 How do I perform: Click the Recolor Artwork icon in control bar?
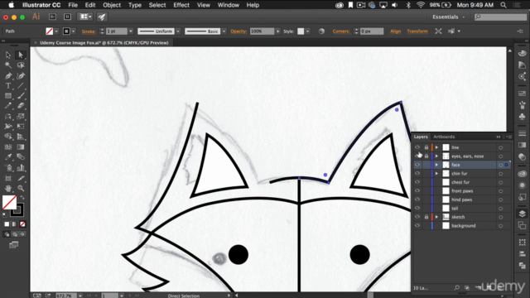click(x=321, y=31)
